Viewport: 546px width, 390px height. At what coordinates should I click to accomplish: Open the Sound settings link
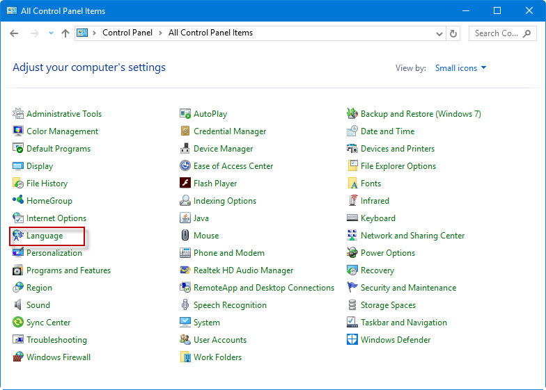pyautogui.click(x=38, y=305)
